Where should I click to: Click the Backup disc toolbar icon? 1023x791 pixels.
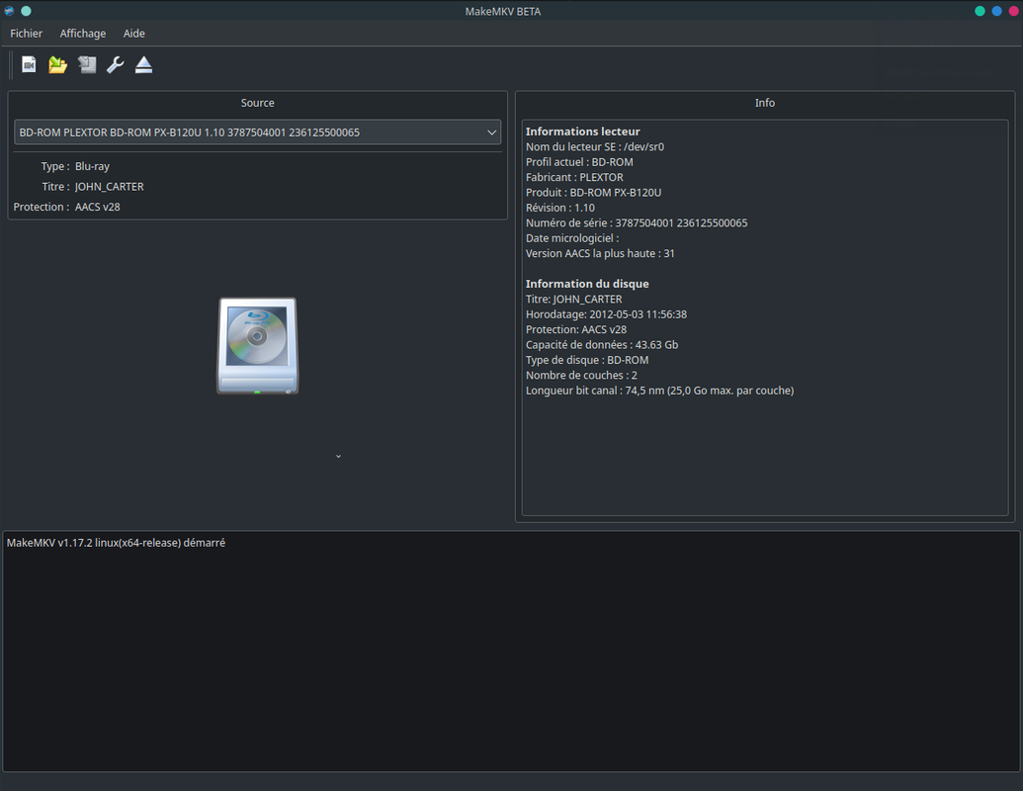(87, 64)
